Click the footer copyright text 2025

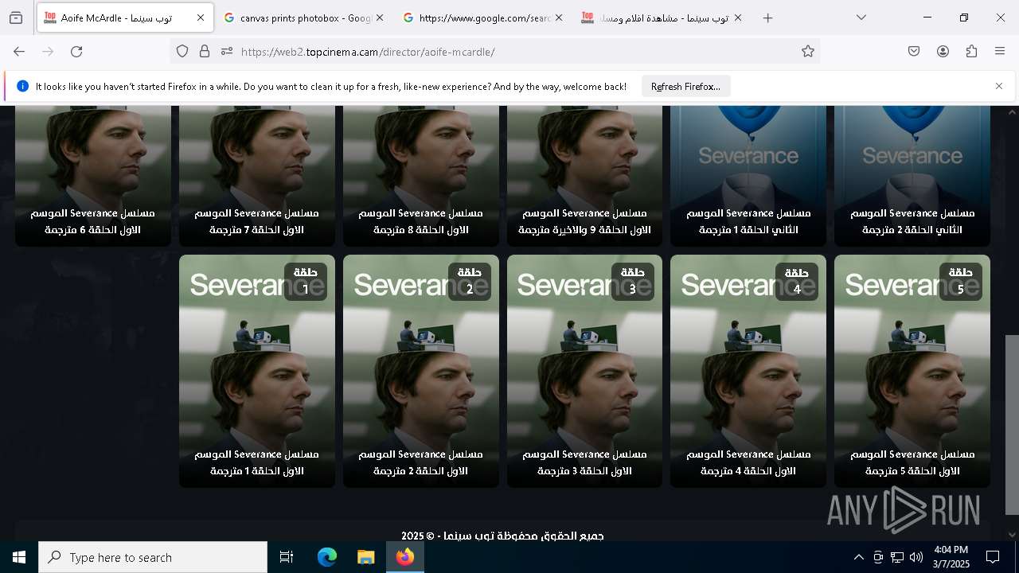pyautogui.click(x=502, y=536)
